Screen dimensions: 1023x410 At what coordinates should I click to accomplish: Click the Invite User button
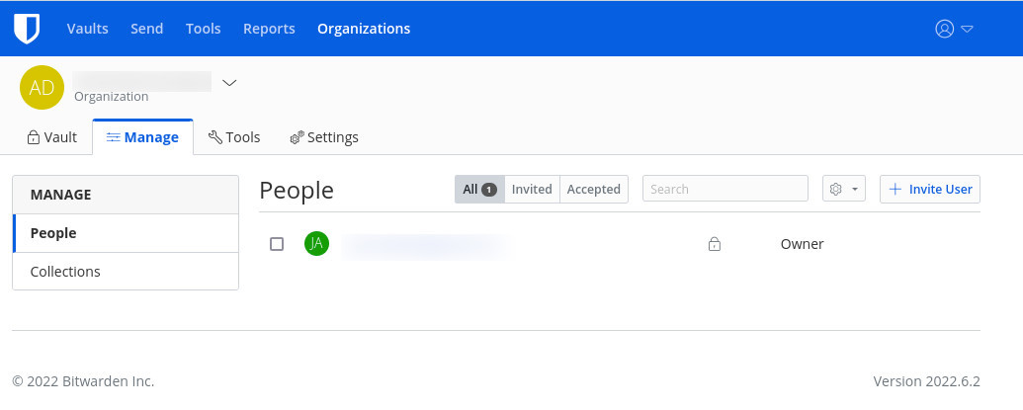pos(929,189)
